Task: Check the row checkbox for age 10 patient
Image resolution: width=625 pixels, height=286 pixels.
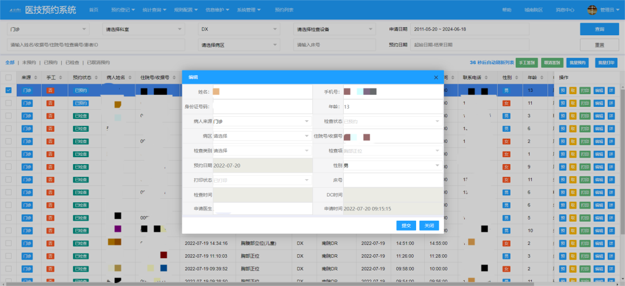Action: 8,231
